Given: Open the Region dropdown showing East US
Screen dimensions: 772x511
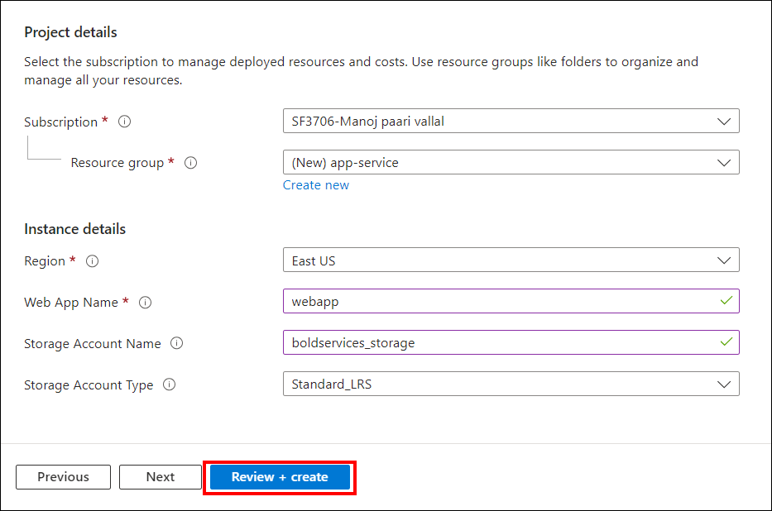Looking at the screenshot, I should [x=511, y=260].
